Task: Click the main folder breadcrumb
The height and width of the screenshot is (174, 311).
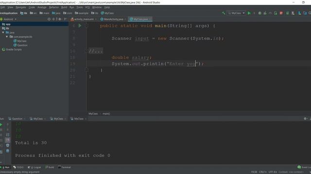Action: click(44, 13)
